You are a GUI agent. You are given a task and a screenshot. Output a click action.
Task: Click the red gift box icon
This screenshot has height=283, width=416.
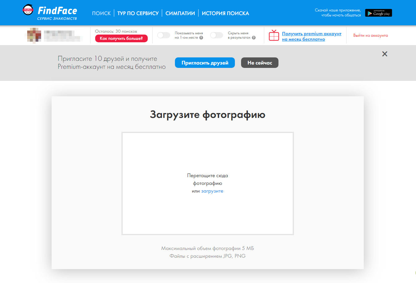(274, 35)
